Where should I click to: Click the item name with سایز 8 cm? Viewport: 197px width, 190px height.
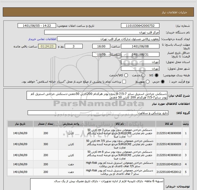(120, 155)
